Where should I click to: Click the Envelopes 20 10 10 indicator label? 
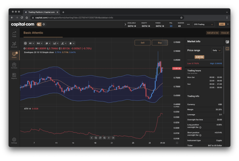(x=39, y=52)
